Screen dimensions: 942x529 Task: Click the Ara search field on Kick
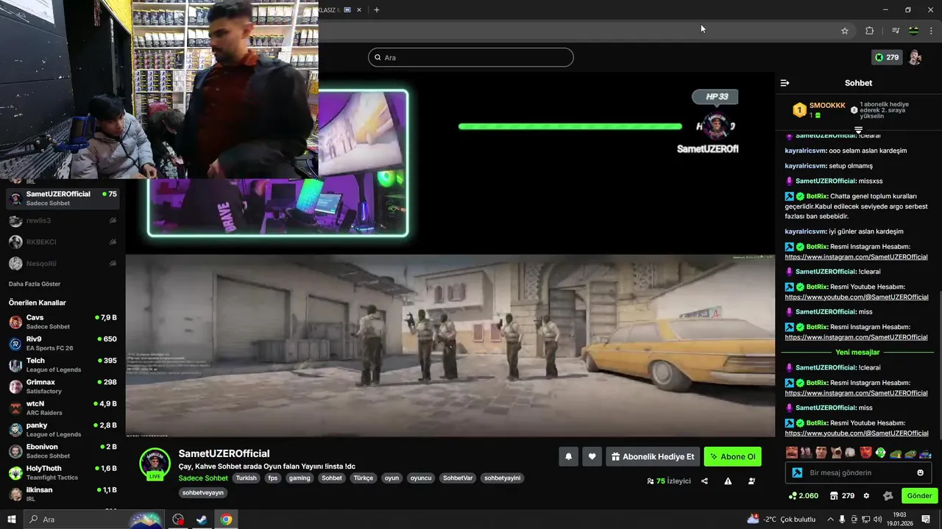[471, 57]
